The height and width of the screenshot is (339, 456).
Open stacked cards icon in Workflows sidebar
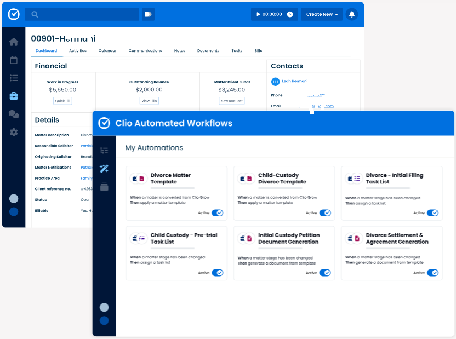(104, 187)
